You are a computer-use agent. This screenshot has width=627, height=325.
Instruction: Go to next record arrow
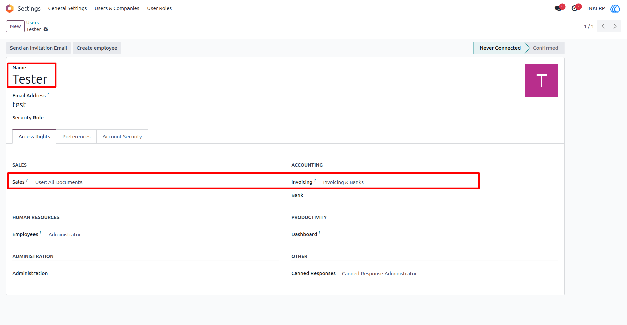[615, 26]
